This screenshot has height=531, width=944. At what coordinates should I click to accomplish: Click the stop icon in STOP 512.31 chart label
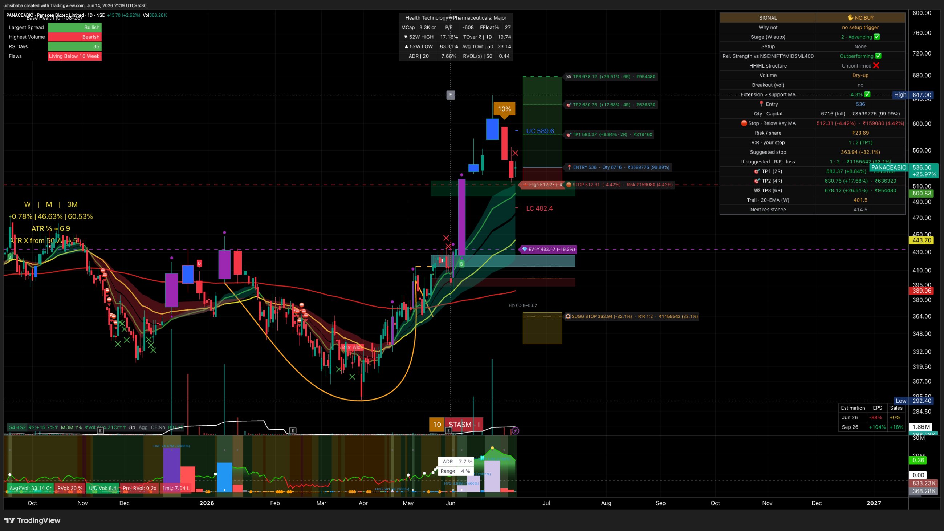pyautogui.click(x=569, y=185)
